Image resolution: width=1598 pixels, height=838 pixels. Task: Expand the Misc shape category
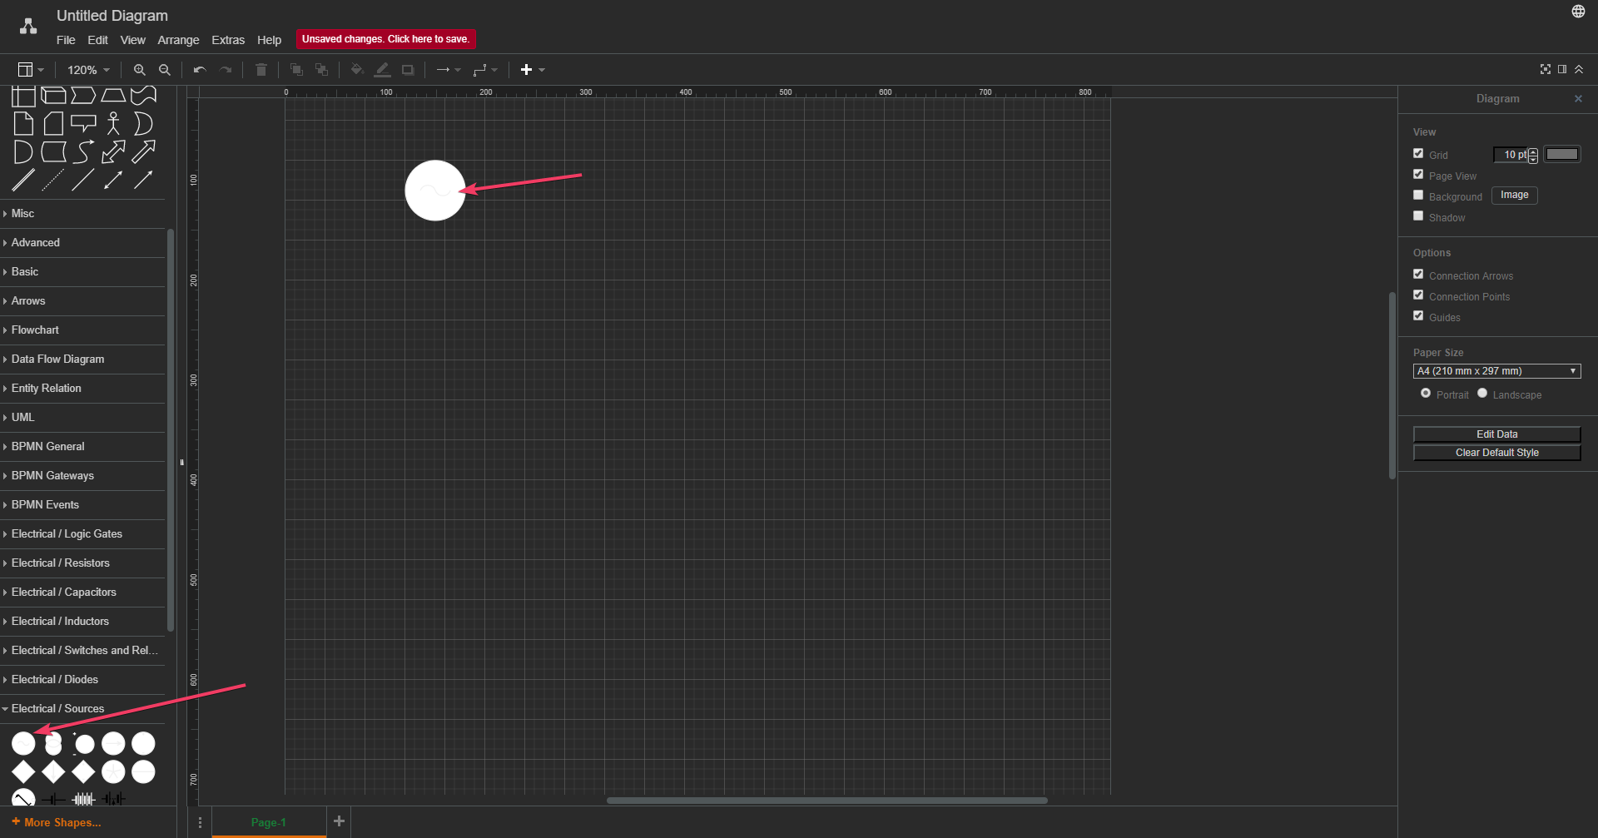pos(82,214)
